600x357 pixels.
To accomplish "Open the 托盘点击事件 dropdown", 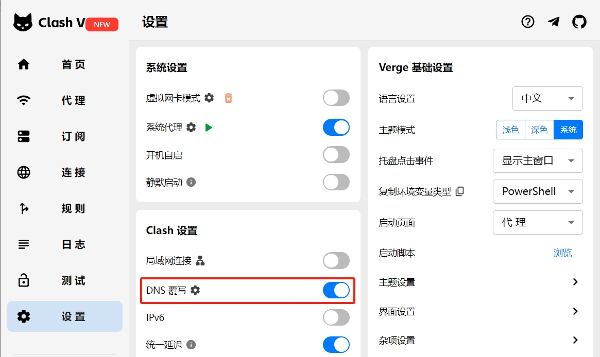I will (537, 160).
